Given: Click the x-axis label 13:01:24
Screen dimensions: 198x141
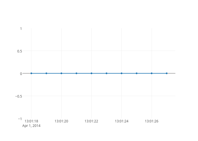Looking at the screenshot, I should point(122,121).
